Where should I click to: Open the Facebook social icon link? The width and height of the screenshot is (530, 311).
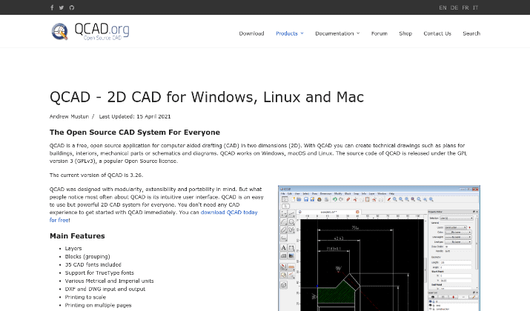(52, 7)
